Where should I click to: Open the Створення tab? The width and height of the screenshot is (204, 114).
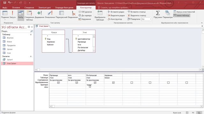coord(29,8)
